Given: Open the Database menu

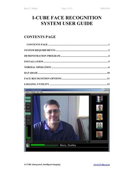Looking at the screenshot, I should pos(33,92).
